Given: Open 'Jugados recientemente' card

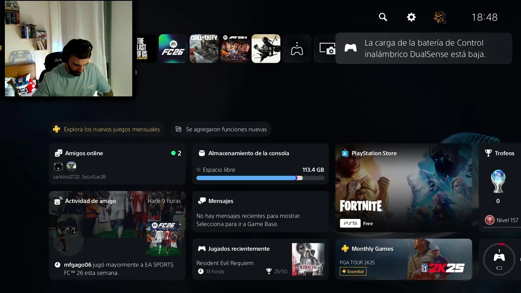Looking at the screenshot, I should (260, 259).
